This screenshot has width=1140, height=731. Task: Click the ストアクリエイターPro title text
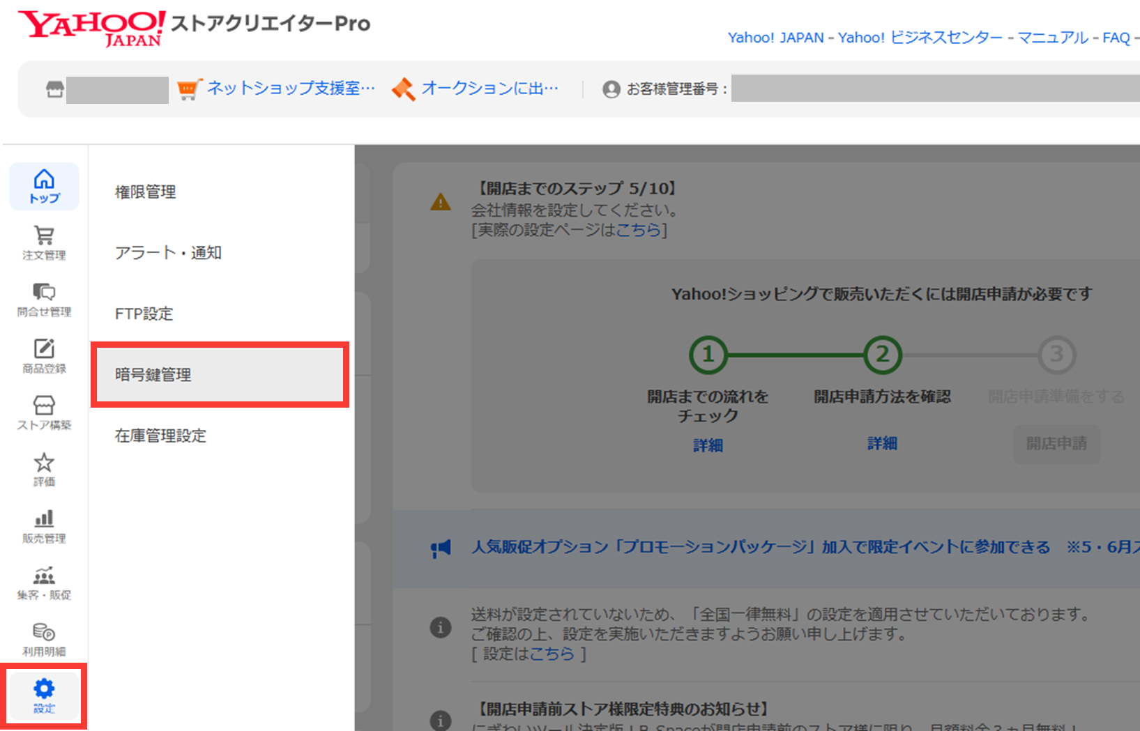[x=271, y=24]
